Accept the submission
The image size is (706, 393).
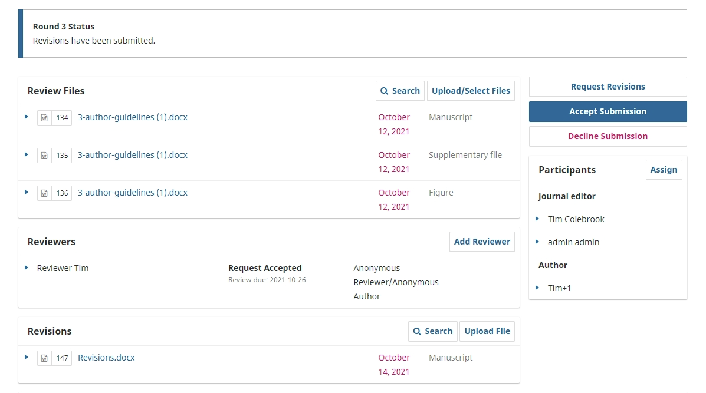(x=608, y=111)
